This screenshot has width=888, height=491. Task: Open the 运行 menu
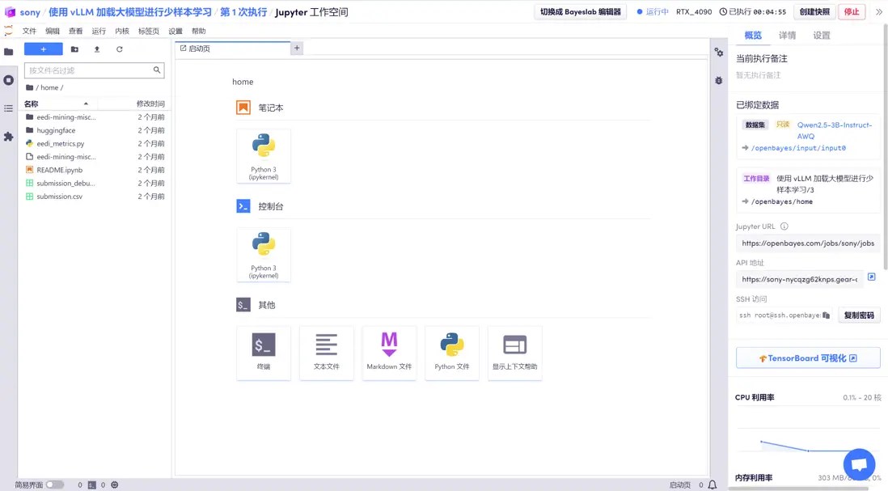point(99,32)
